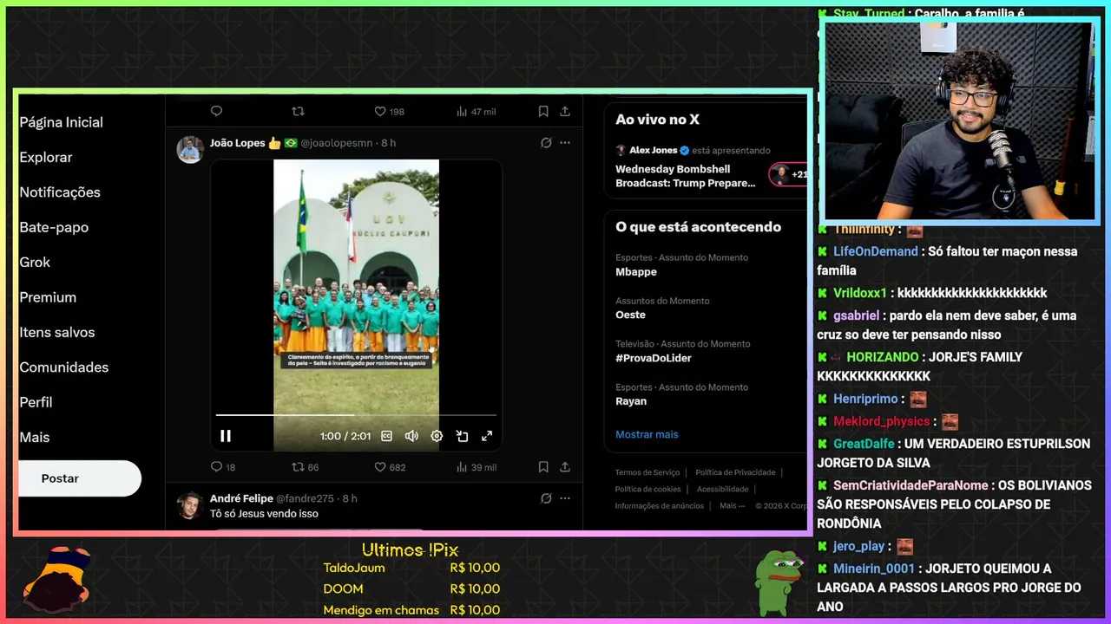Open the Oeste trending topic
This screenshot has height=624, width=1111.
631,315
